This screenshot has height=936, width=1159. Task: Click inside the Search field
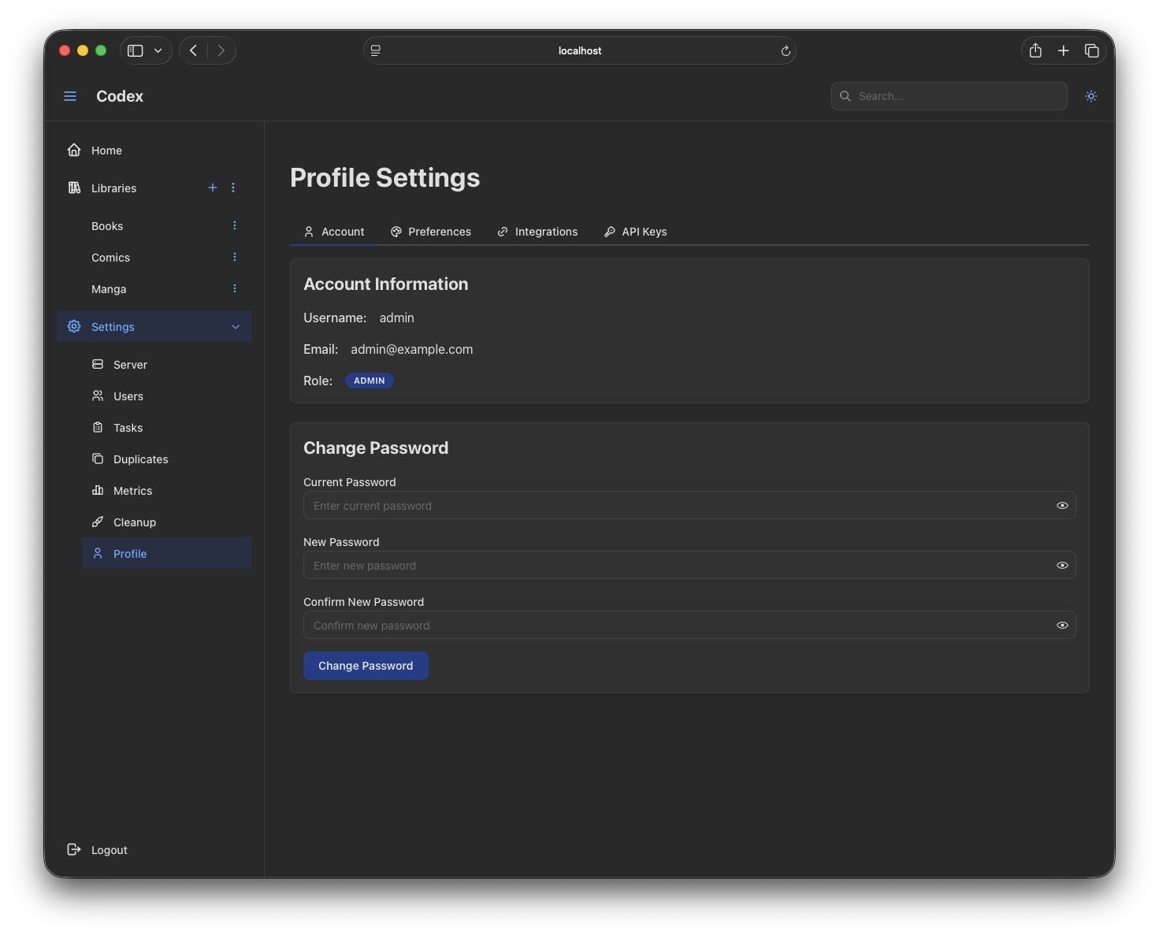click(949, 95)
